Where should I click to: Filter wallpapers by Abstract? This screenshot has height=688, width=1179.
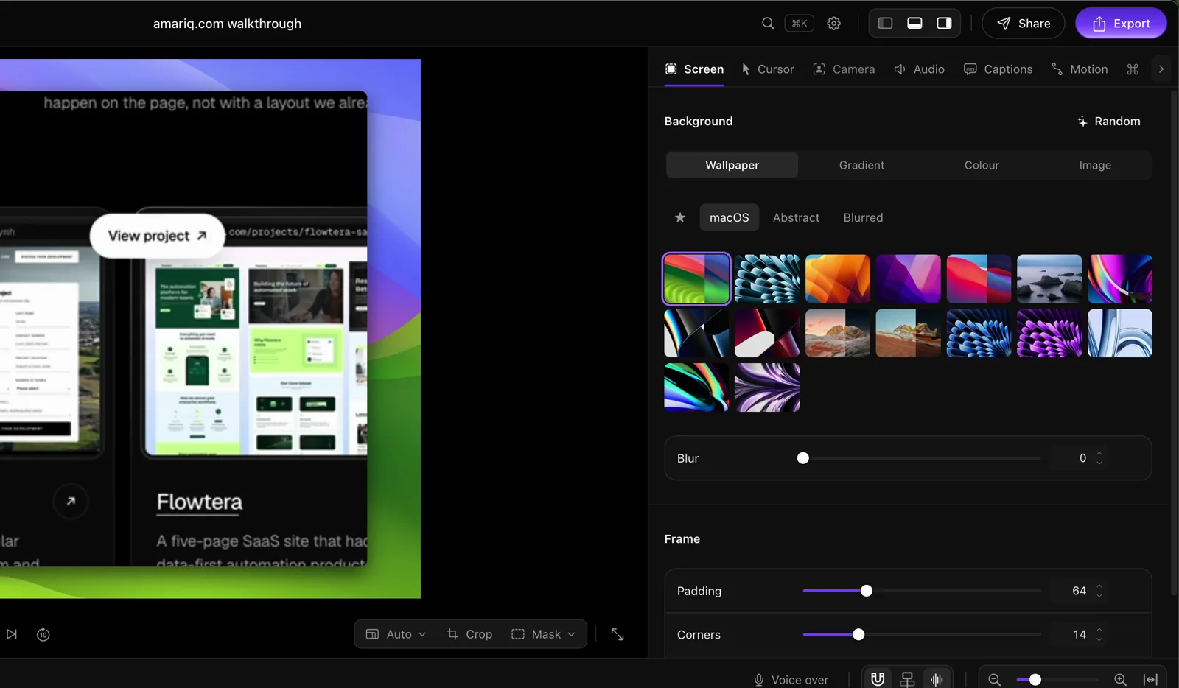click(796, 217)
